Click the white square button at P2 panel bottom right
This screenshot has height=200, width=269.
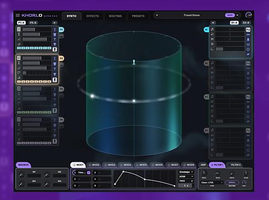pos(54,80)
